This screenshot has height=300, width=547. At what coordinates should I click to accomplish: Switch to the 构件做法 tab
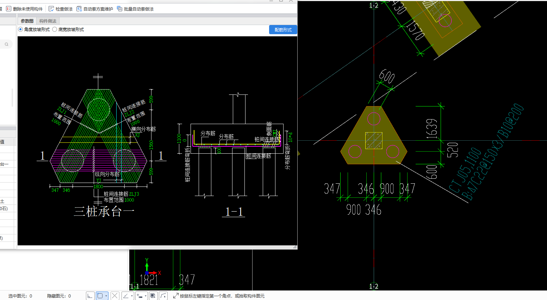(x=48, y=21)
